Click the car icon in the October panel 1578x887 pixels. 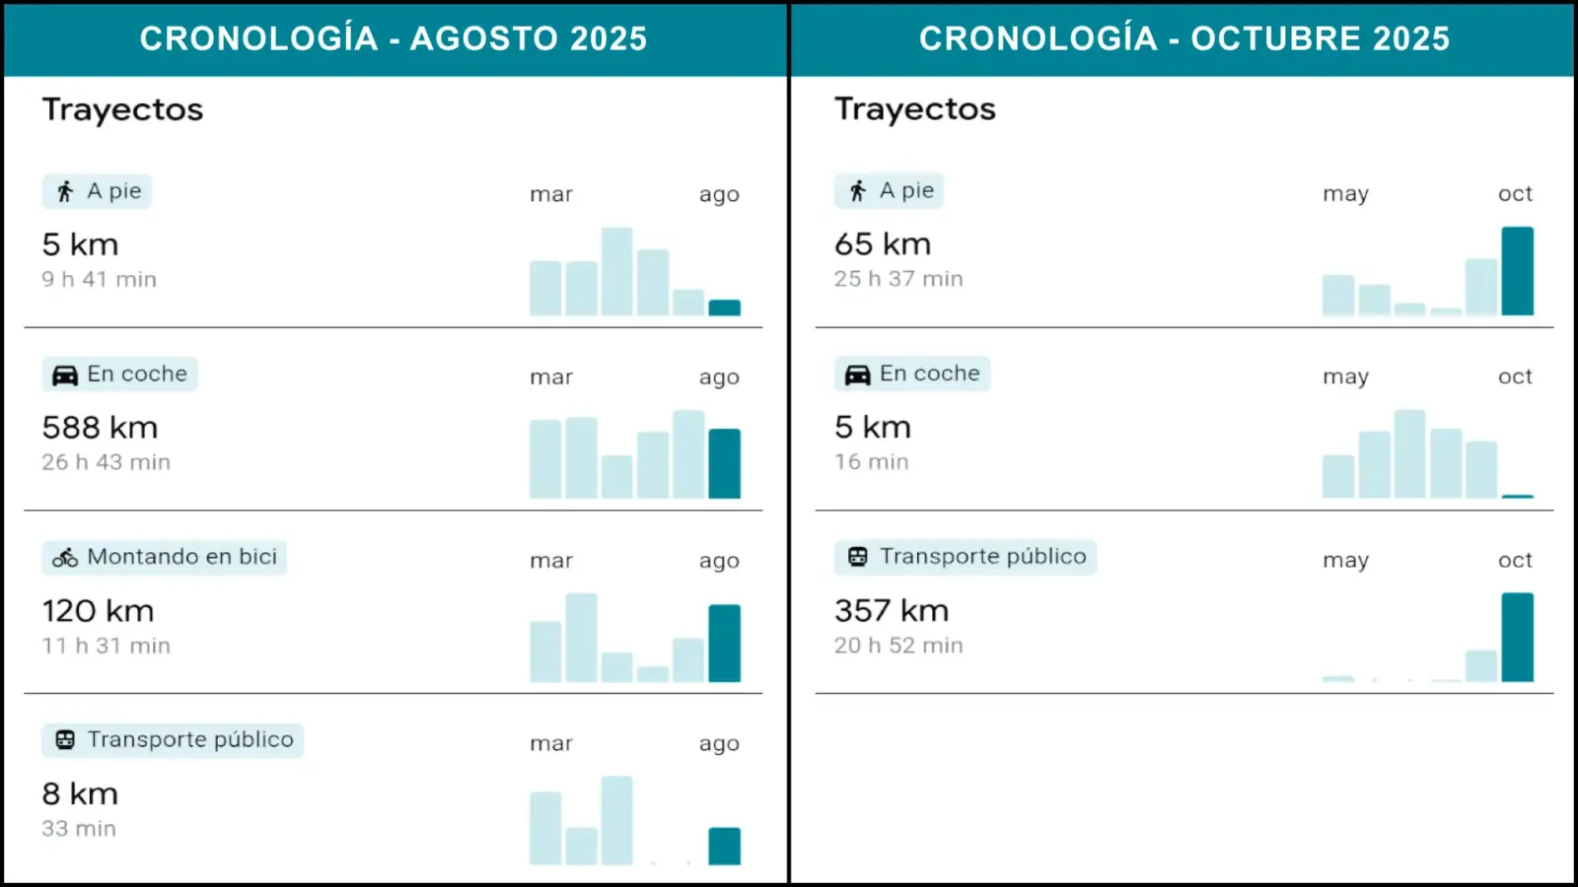[858, 375]
